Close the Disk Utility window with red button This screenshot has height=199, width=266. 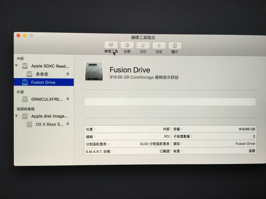click(x=18, y=35)
